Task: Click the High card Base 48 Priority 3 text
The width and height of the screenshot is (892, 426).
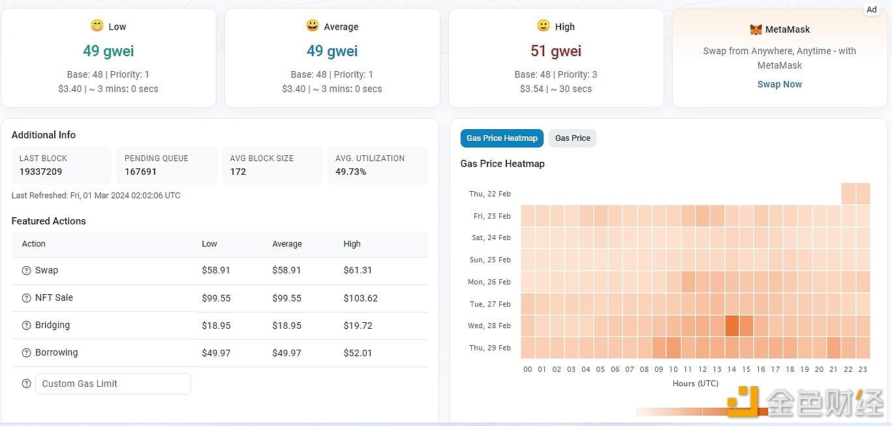Action: pyautogui.click(x=556, y=74)
